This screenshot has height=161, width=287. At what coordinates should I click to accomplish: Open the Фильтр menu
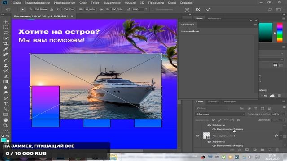[130, 3]
